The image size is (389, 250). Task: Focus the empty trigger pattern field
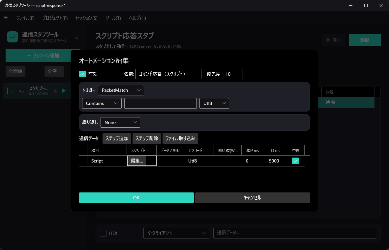[x=161, y=103]
